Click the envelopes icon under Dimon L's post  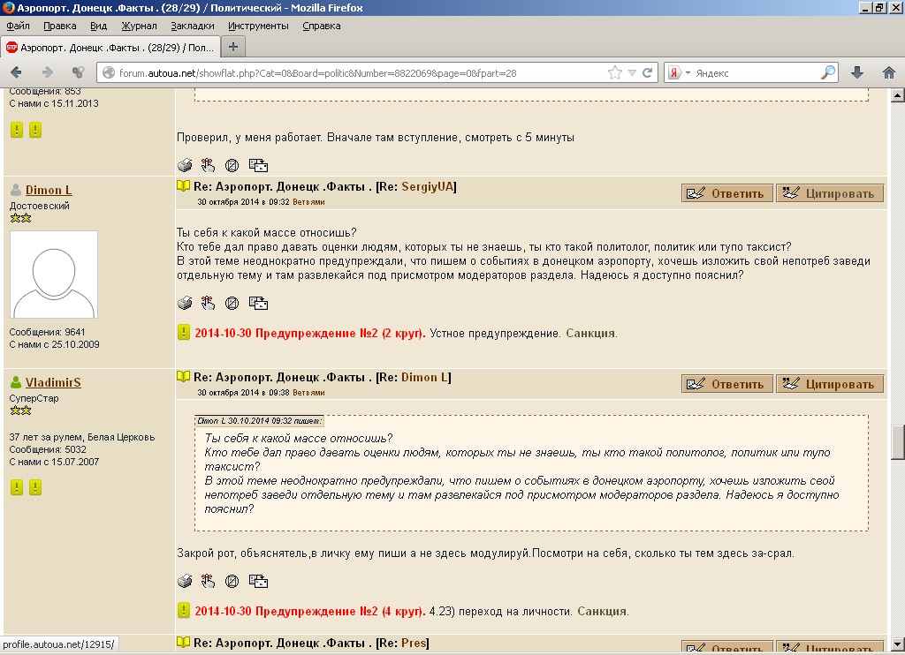[258, 303]
